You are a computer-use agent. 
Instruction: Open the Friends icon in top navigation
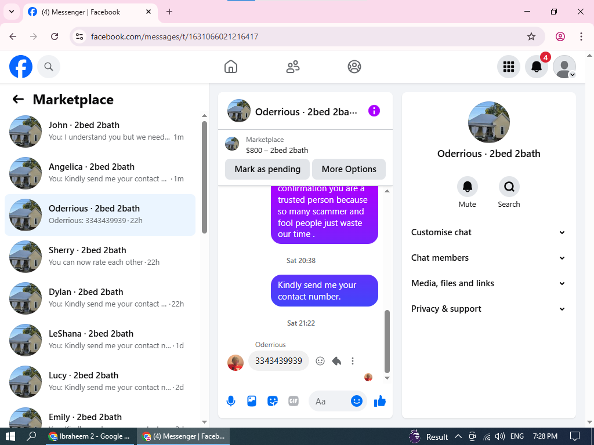292,67
